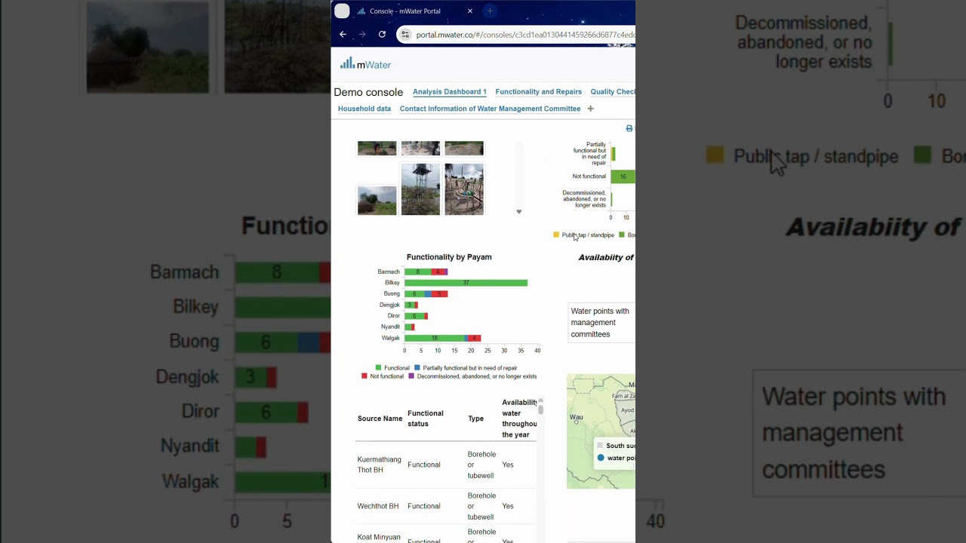This screenshot has width=966, height=543.
Task: Click Walgak green bar segment labeled 18
Action: [x=434, y=338]
